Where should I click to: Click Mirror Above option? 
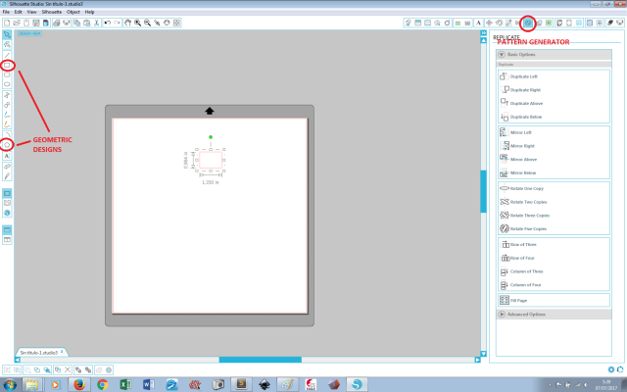coord(554,159)
